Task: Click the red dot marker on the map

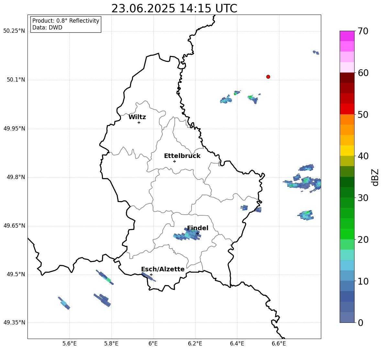Action: 268,77
